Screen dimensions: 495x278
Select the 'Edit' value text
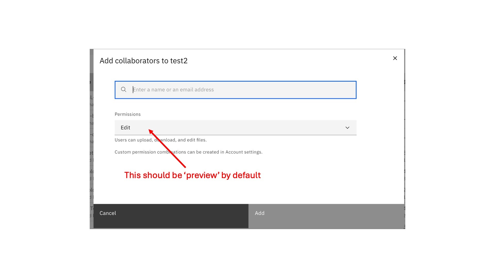[x=125, y=128]
